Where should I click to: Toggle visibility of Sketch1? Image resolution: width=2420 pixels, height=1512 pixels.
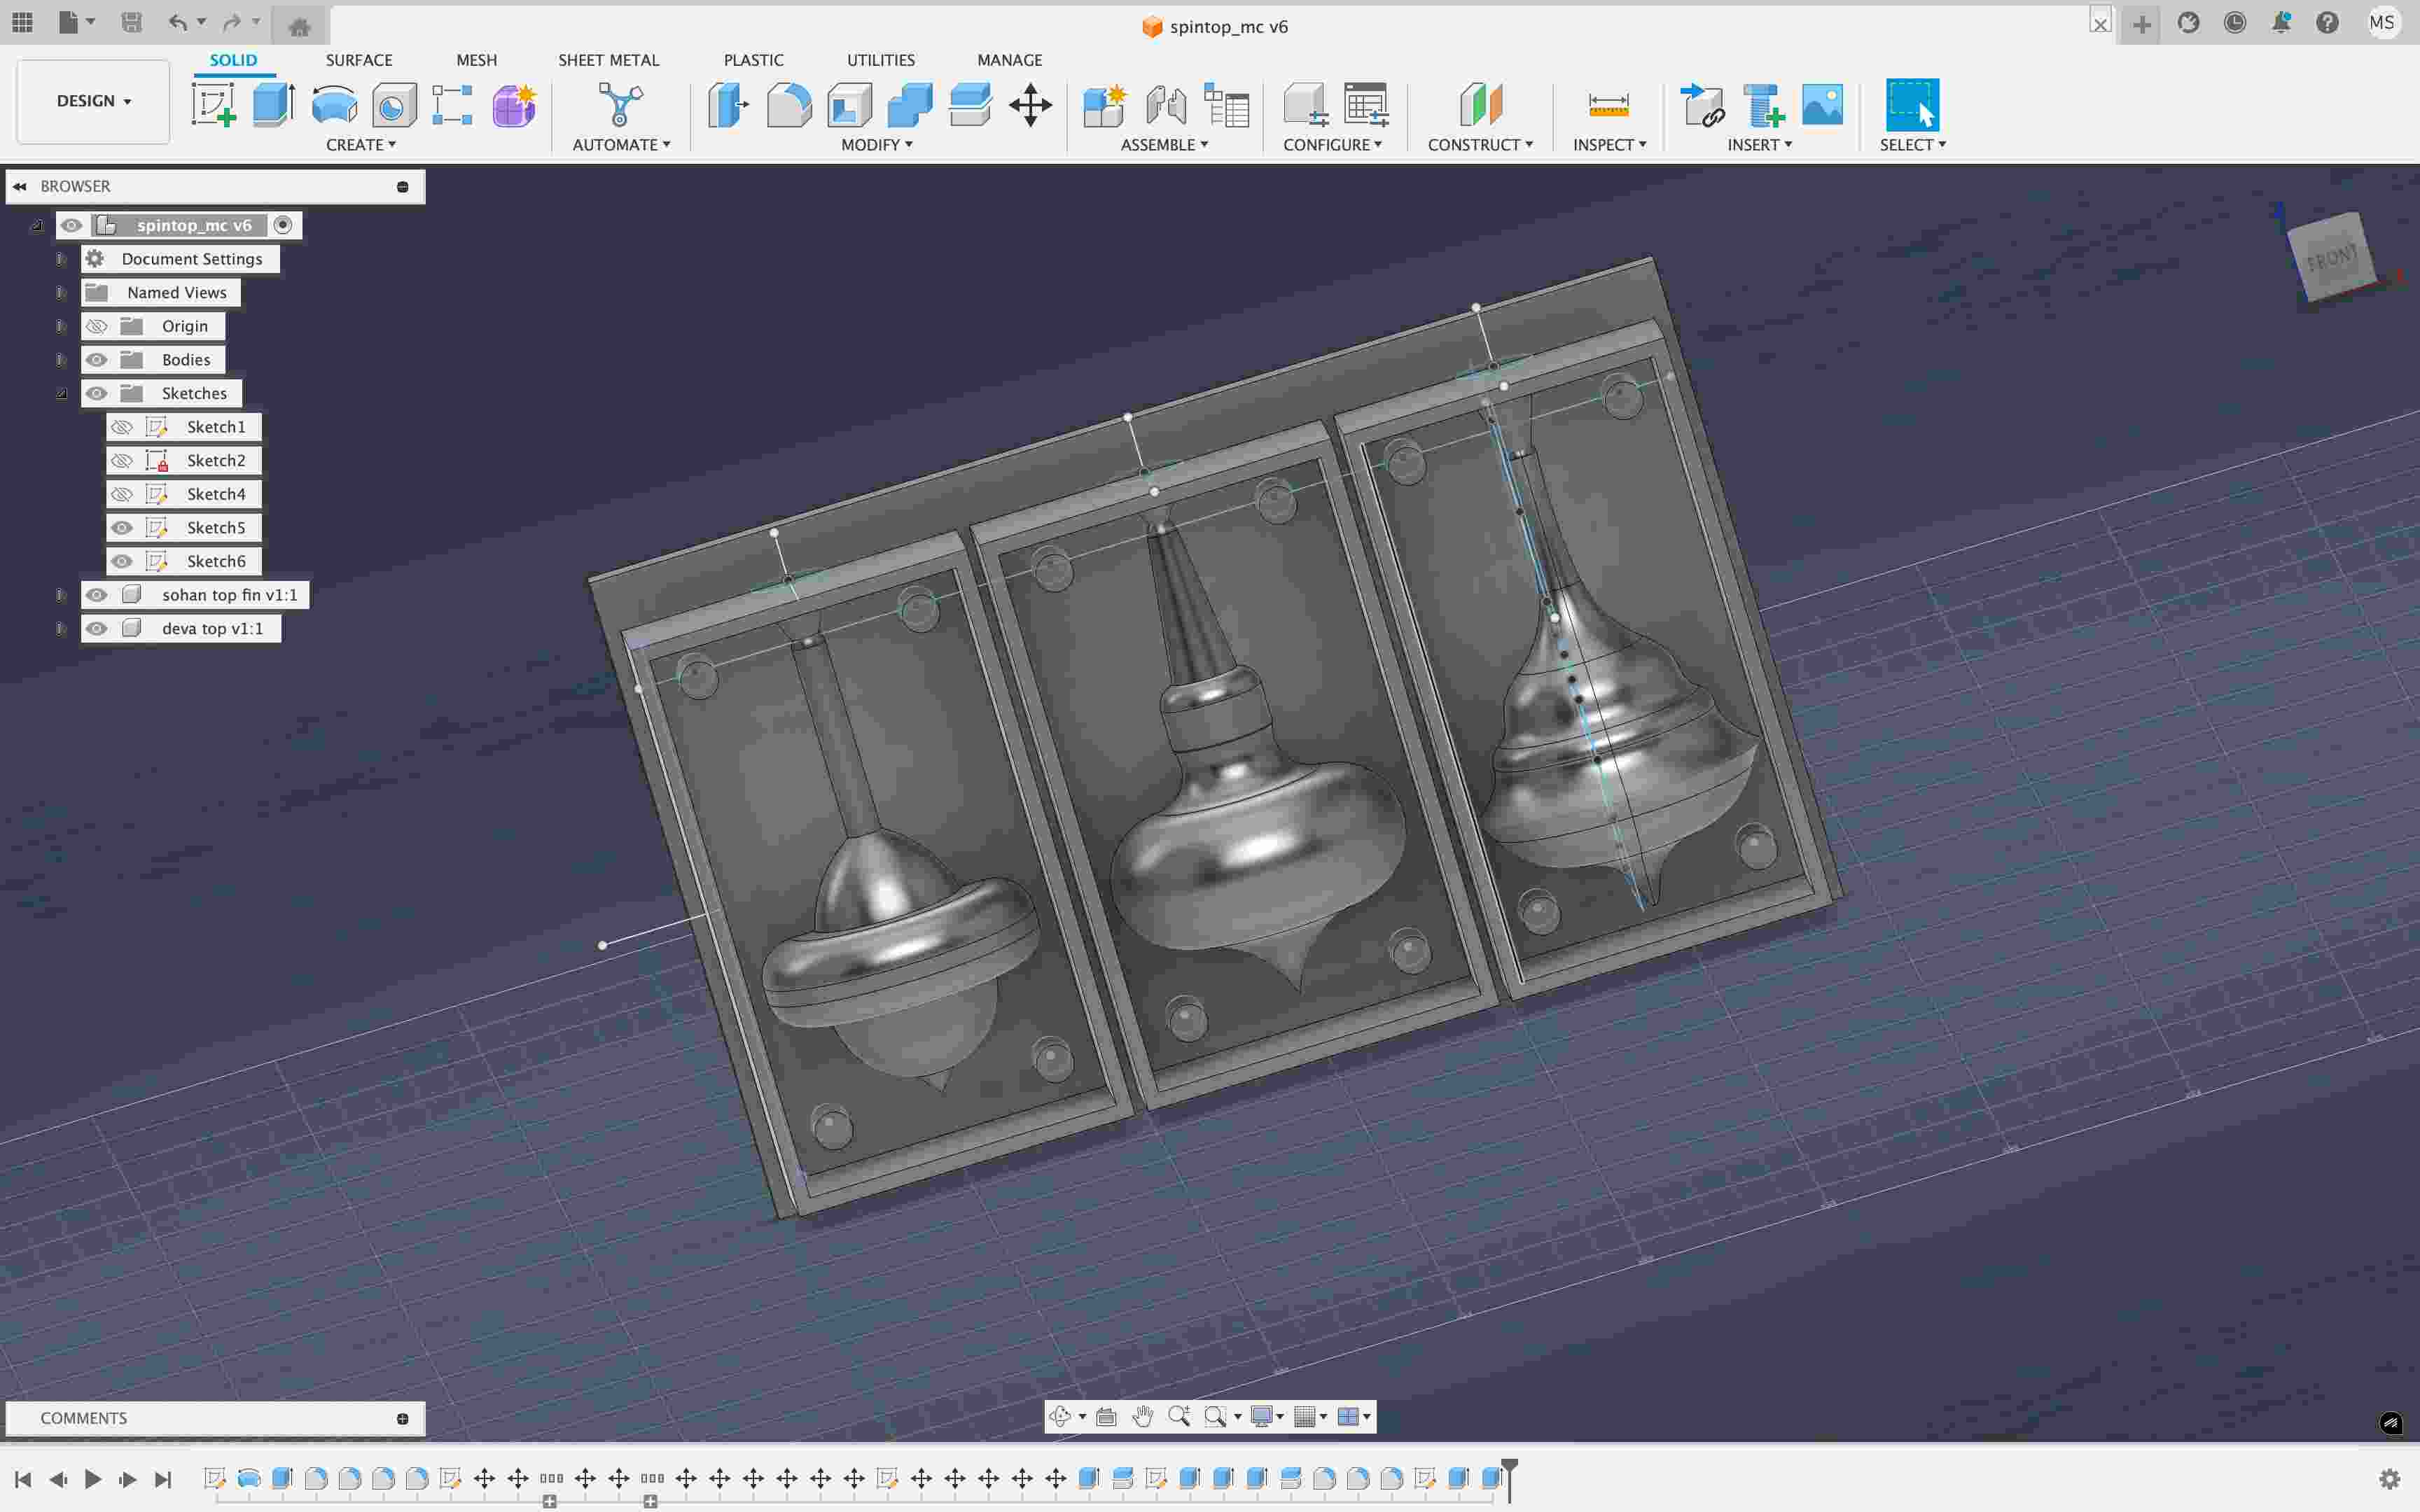coord(122,427)
